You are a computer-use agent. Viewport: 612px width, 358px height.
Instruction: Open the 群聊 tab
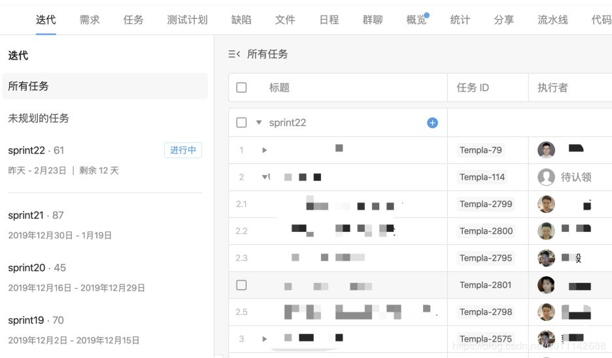pyautogui.click(x=372, y=20)
